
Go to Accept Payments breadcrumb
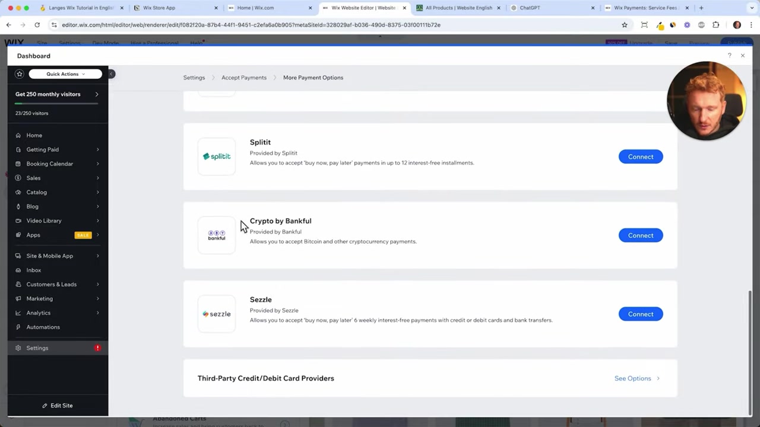244,78
